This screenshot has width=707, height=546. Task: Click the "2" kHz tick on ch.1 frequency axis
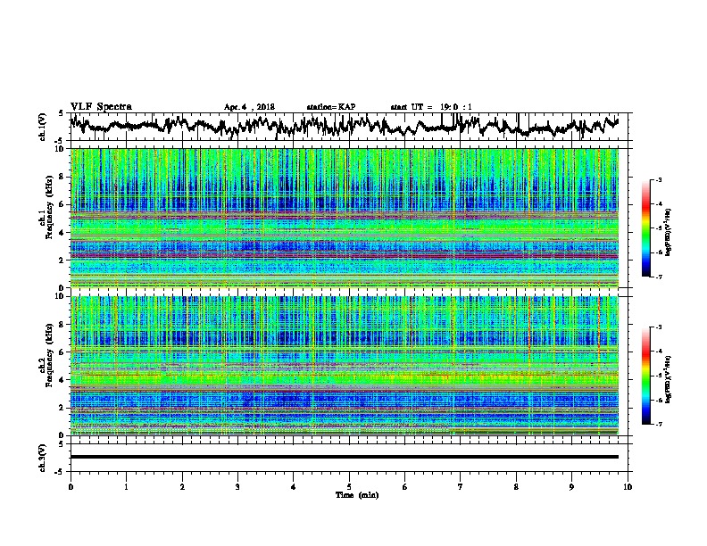tap(62, 260)
